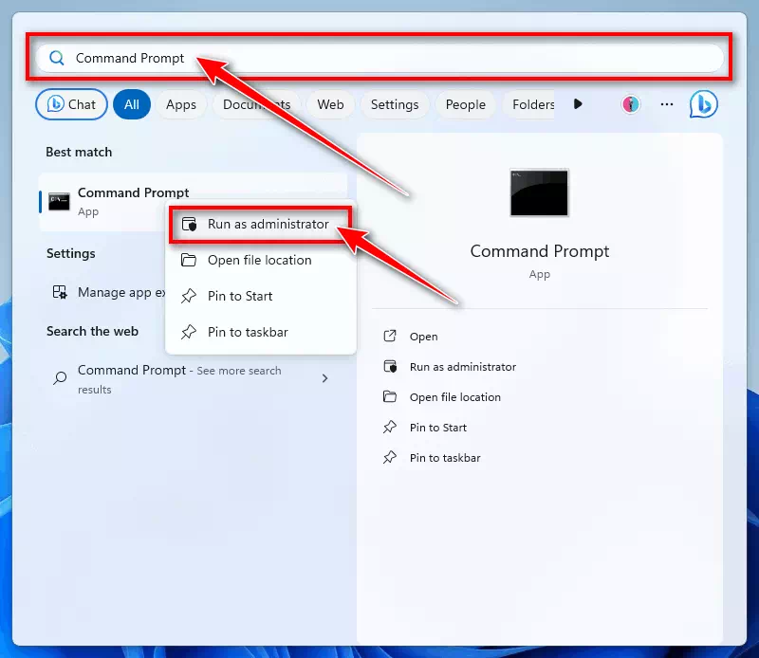The width and height of the screenshot is (759, 658).
Task: Select Run as administrator in context menu
Action: [268, 225]
